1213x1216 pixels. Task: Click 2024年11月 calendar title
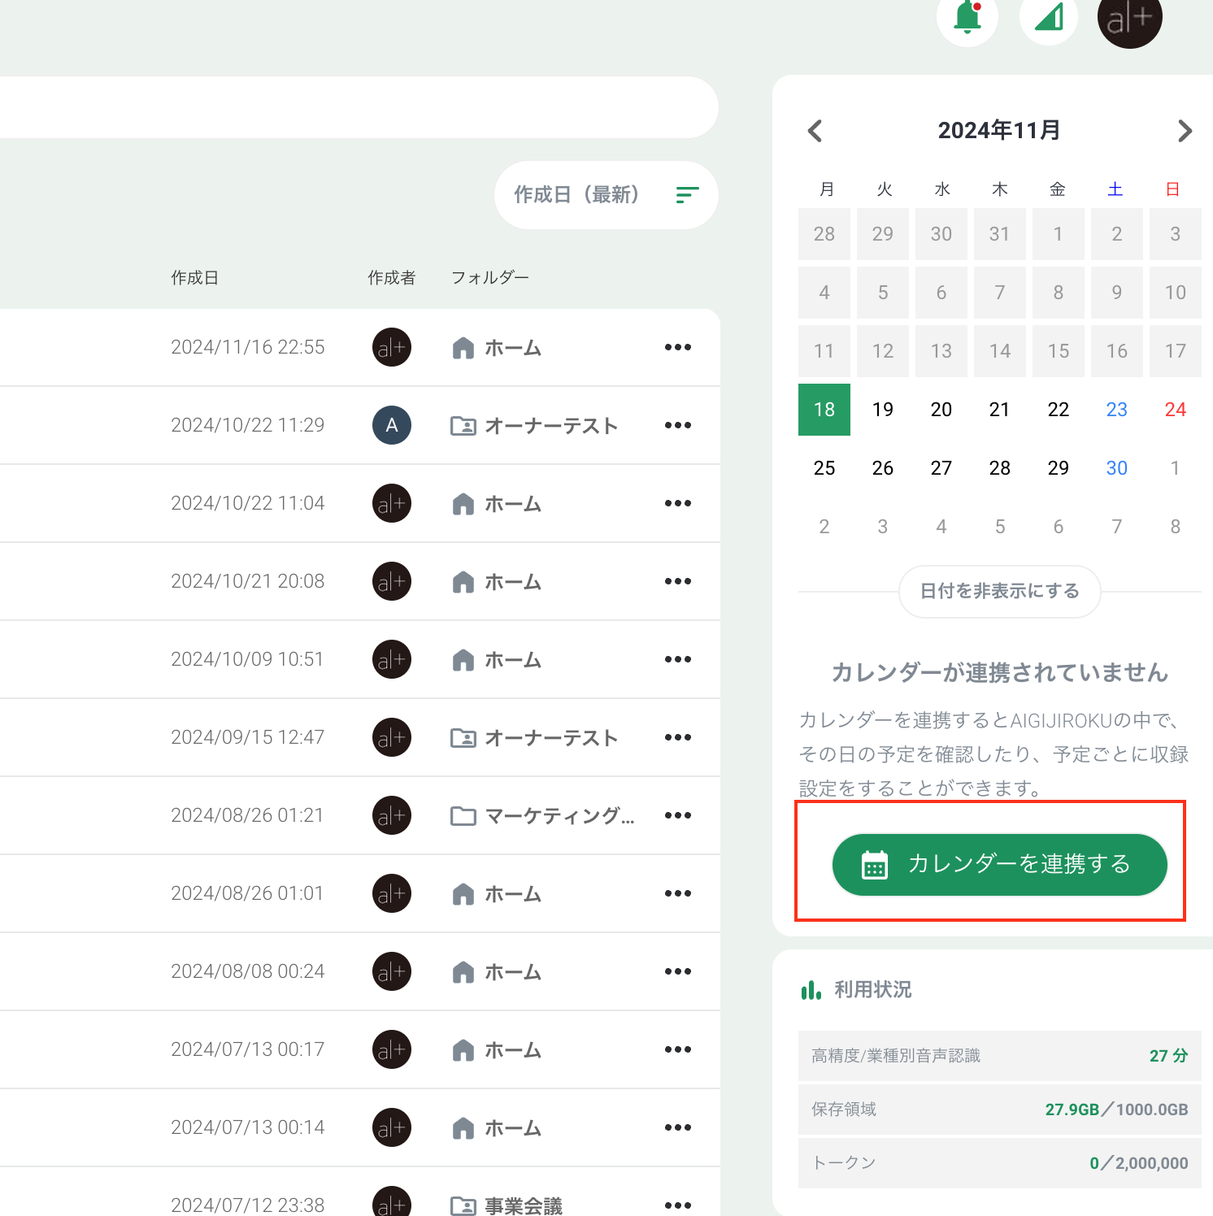(999, 131)
